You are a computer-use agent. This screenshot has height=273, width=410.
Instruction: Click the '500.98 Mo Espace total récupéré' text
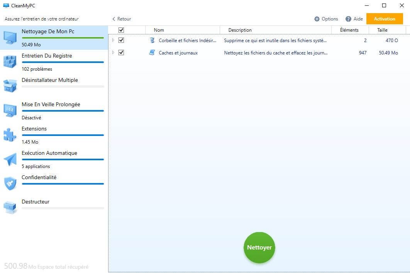[x=46, y=266]
